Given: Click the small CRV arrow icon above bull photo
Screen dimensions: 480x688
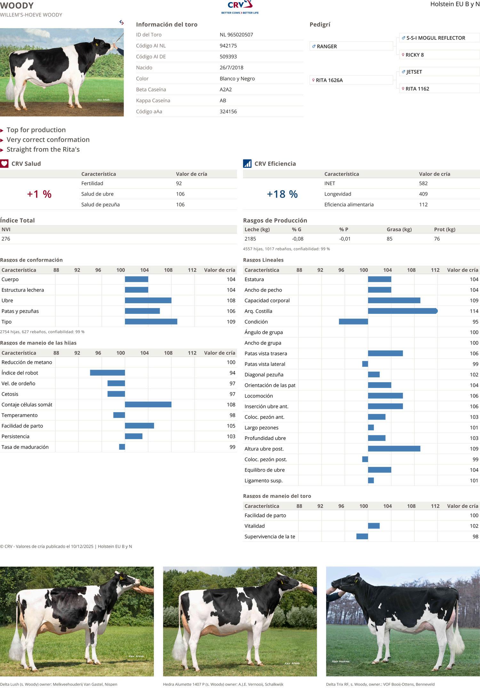Looking at the screenshot, I should coord(122,22).
